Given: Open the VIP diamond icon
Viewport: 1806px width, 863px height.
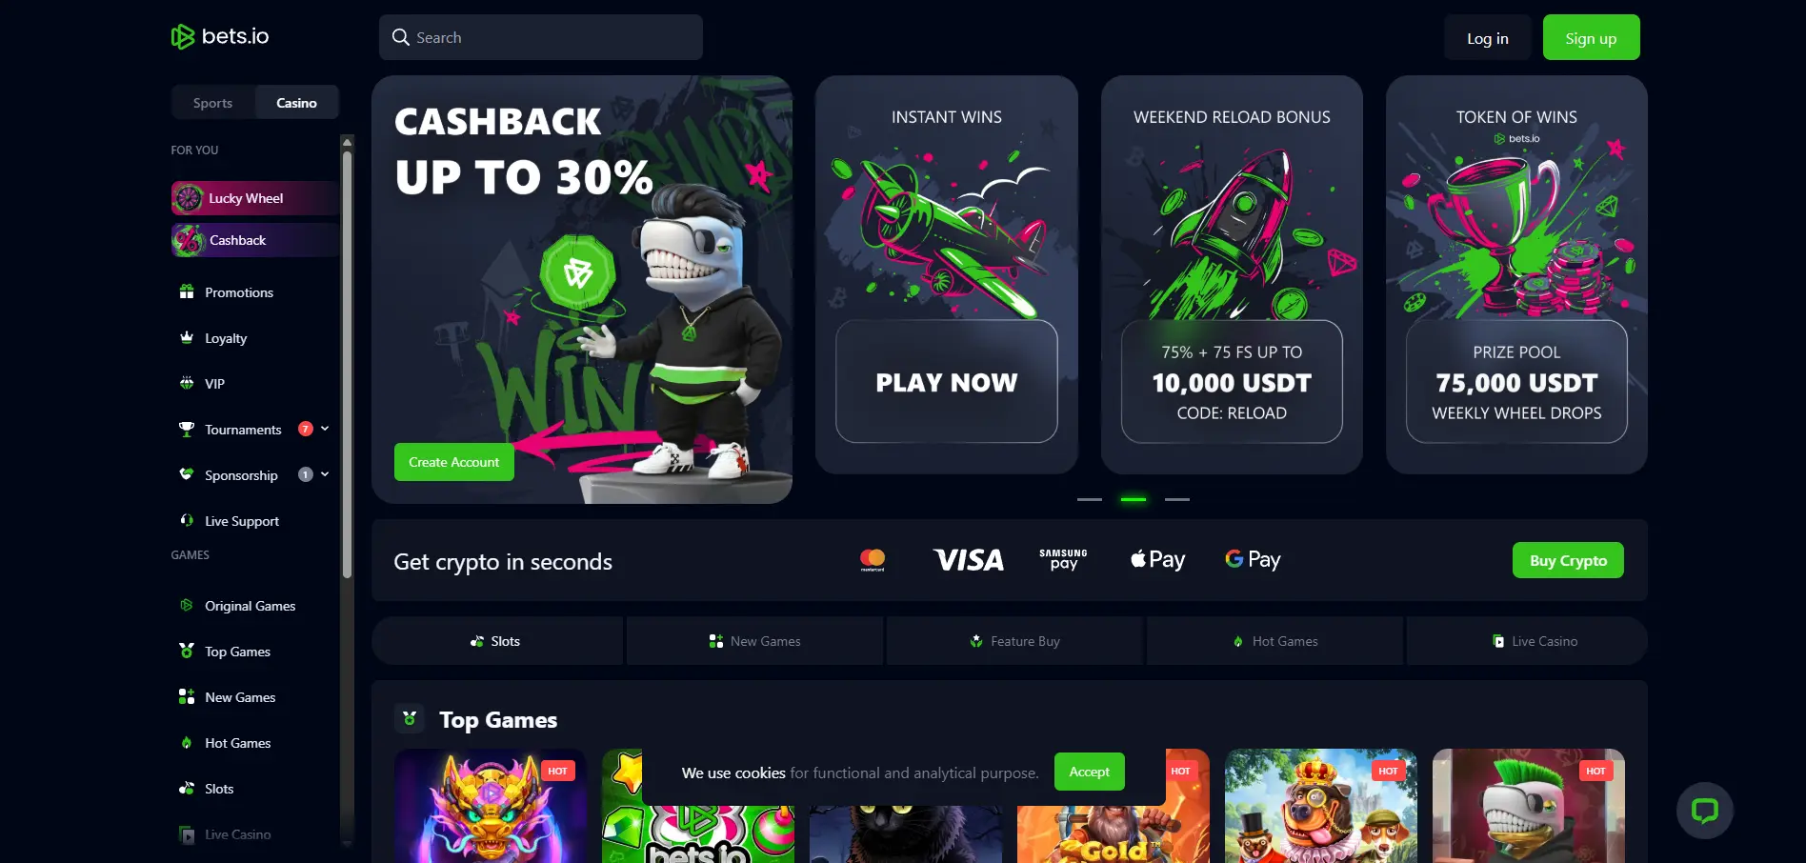Looking at the screenshot, I should point(187,383).
